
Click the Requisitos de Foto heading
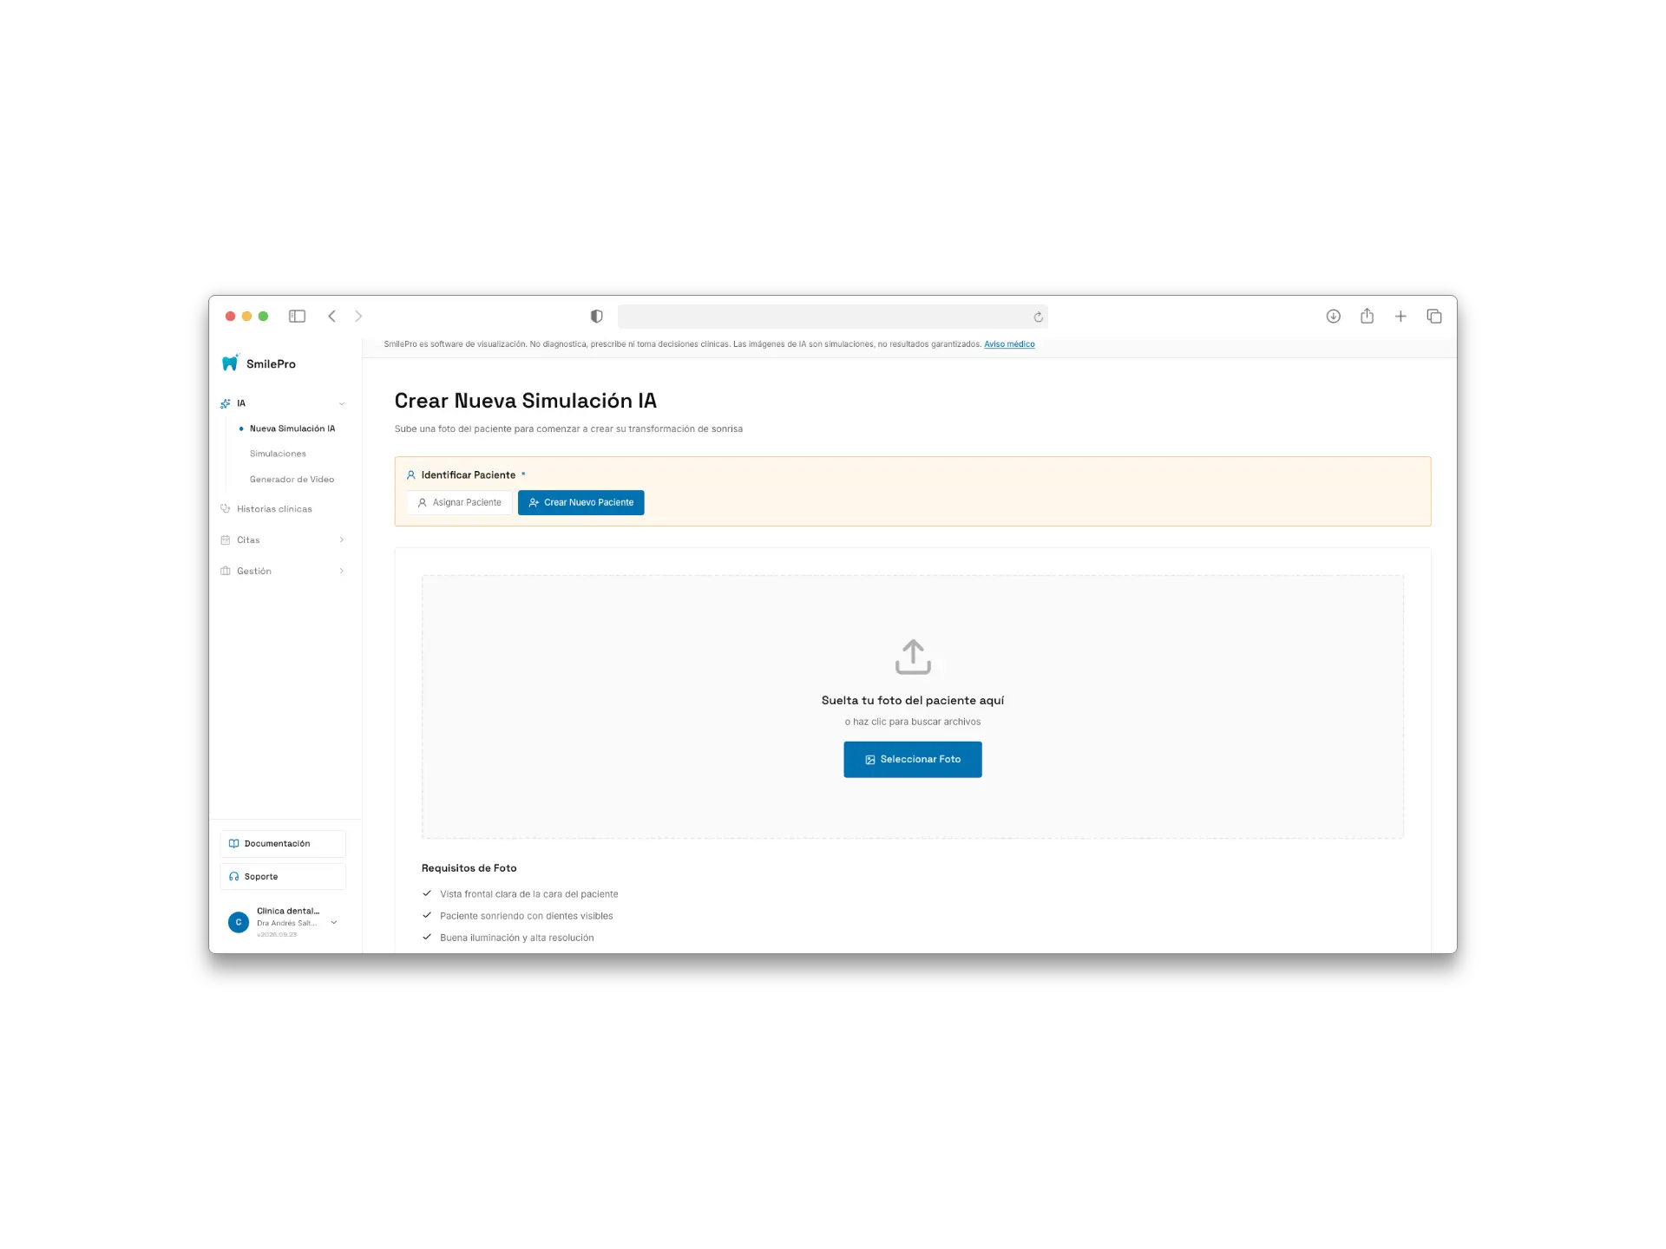(469, 868)
